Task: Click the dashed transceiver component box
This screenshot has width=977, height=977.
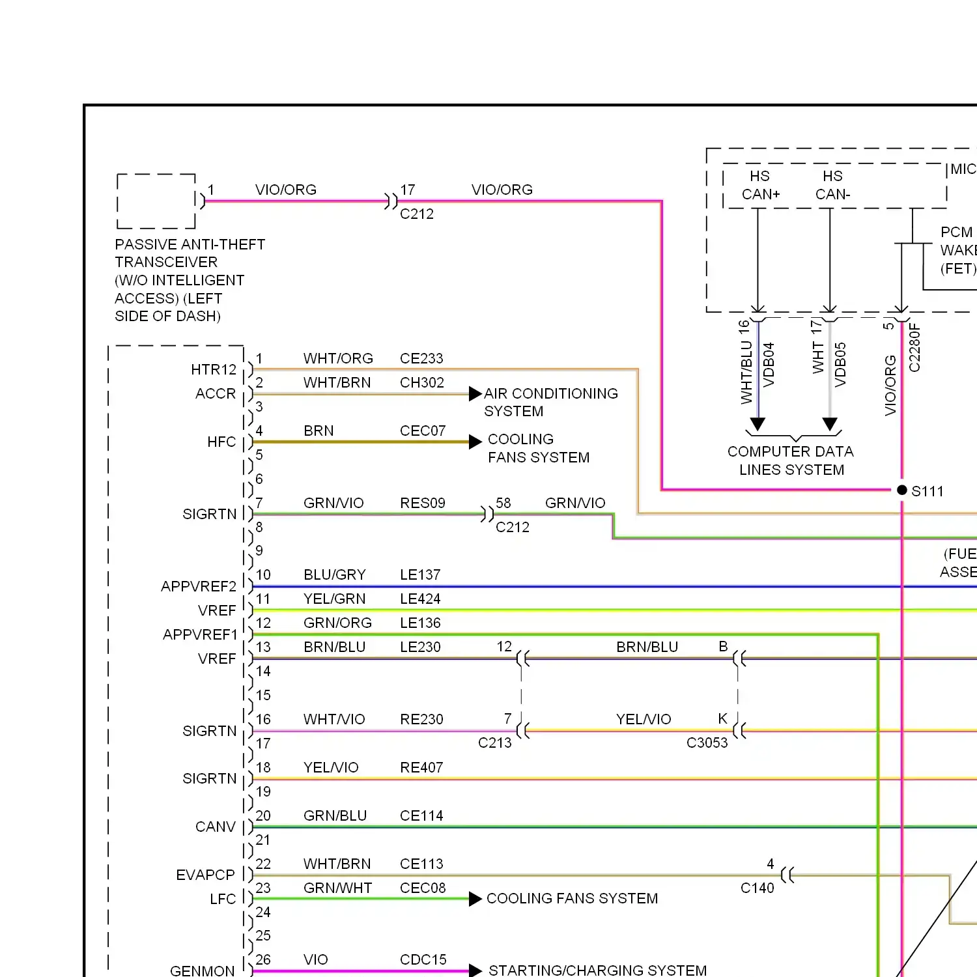Action: [x=156, y=201]
